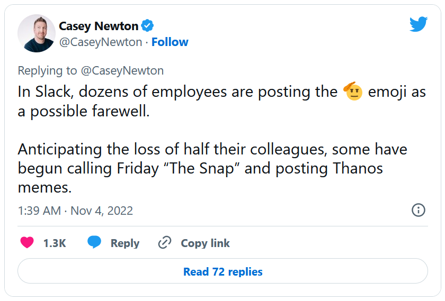This screenshot has height=301, width=445.
Task: Click the Twitter bird logo
Action: pos(418,24)
